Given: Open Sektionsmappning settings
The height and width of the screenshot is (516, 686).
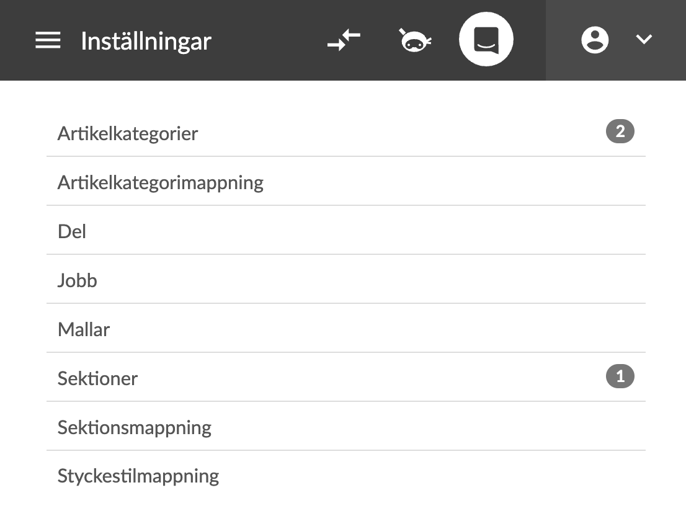Looking at the screenshot, I should pyautogui.click(x=135, y=427).
